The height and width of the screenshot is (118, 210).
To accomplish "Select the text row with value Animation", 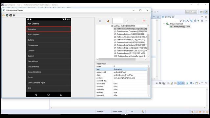I will point(121,69).
